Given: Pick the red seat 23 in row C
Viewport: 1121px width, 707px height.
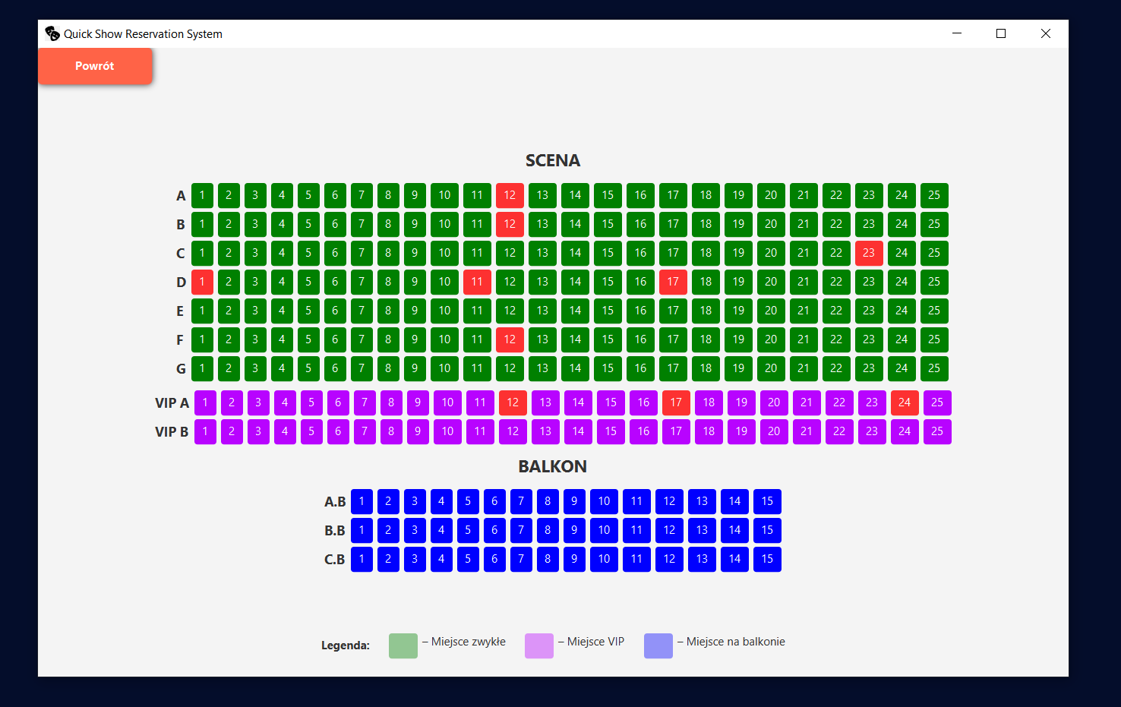Looking at the screenshot, I should coord(869,253).
